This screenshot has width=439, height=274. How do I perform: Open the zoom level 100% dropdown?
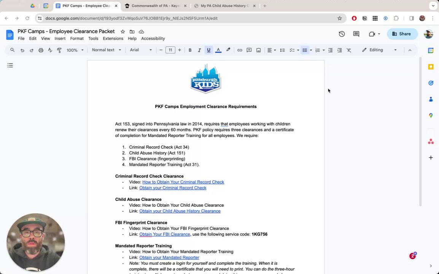pyautogui.click(x=75, y=50)
